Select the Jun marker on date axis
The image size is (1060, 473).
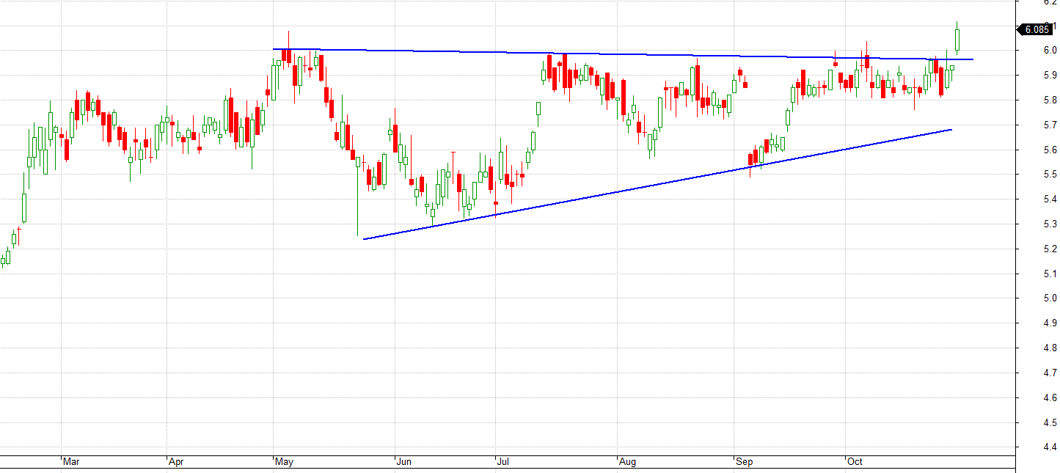tap(404, 462)
